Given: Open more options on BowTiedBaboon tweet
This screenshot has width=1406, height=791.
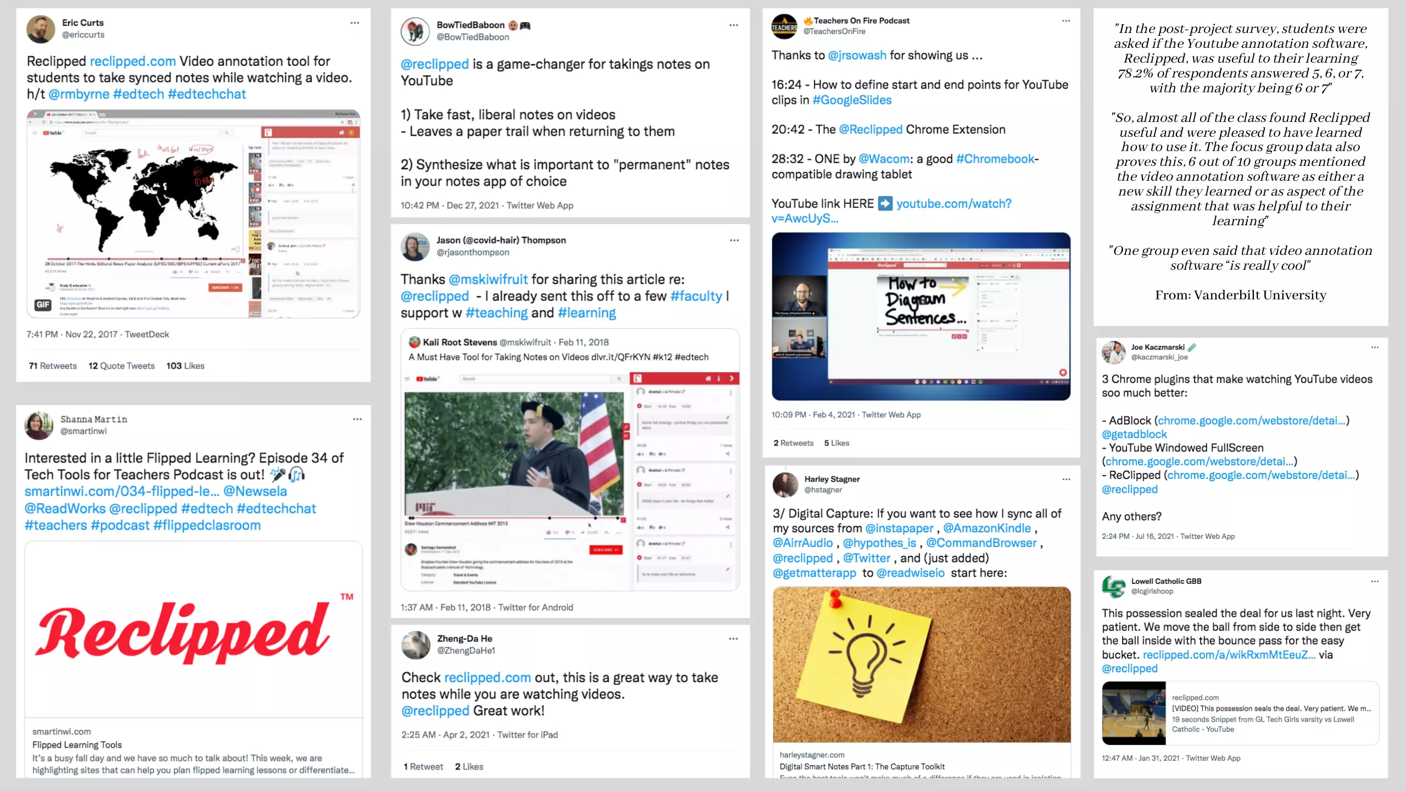Looking at the screenshot, I should pyautogui.click(x=734, y=25).
